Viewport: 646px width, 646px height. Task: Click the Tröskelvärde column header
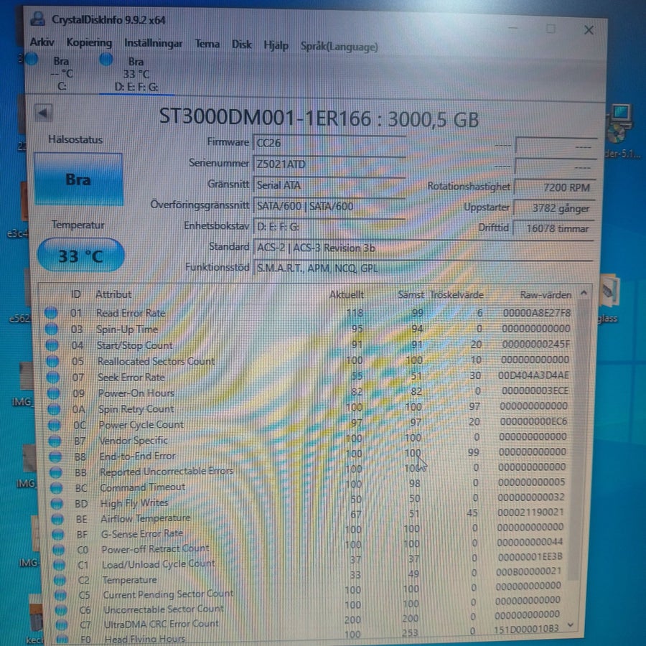(x=457, y=295)
